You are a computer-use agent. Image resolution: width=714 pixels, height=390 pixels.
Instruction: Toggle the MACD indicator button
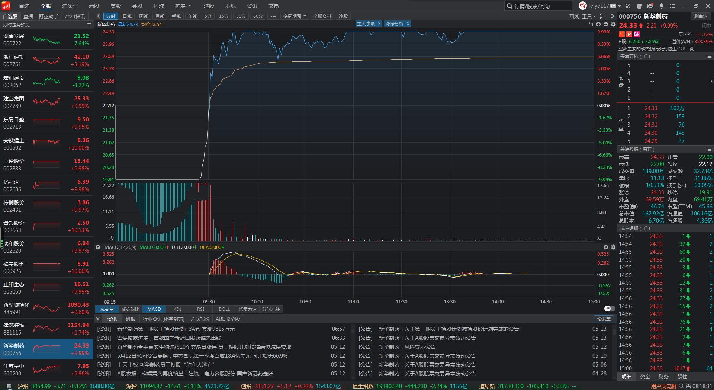click(x=154, y=309)
